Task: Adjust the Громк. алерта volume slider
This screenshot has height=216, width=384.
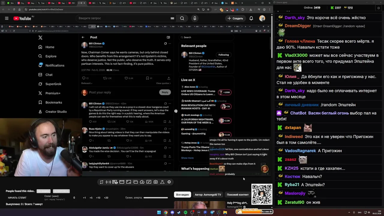Action: [x=155, y=198]
